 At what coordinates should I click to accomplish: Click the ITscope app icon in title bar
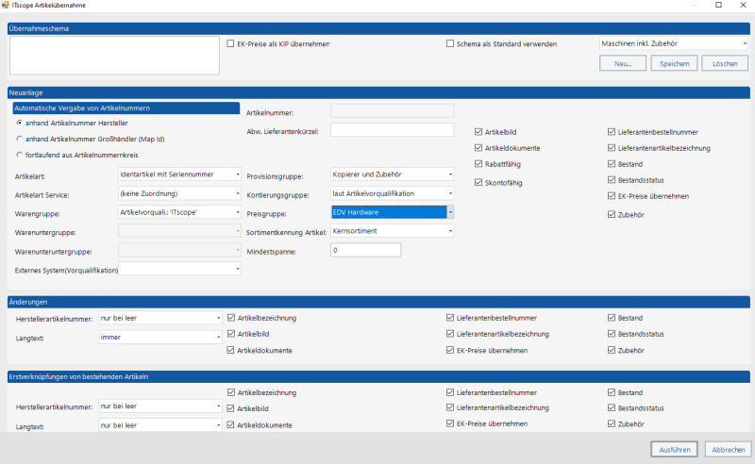6,5
